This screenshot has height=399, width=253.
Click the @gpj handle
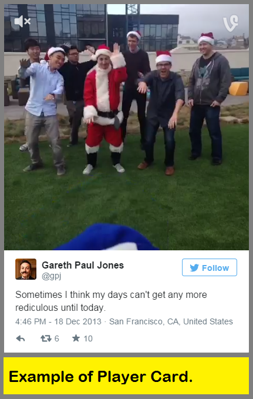[51, 276]
